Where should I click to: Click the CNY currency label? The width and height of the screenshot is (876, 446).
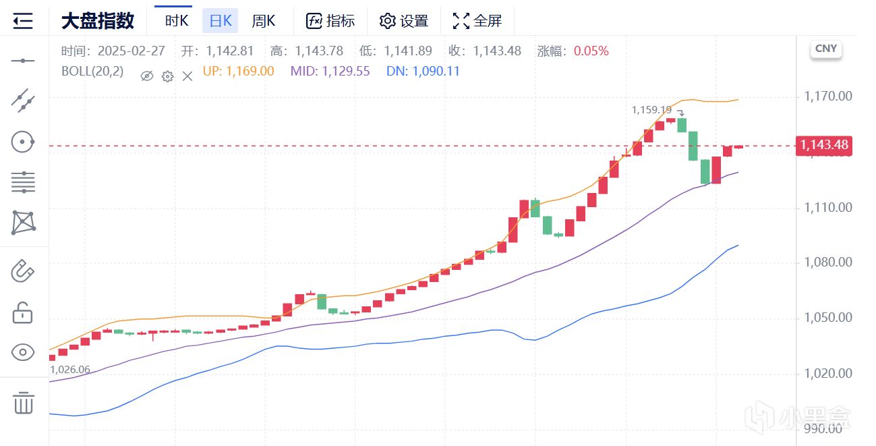[x=826, y=49]
